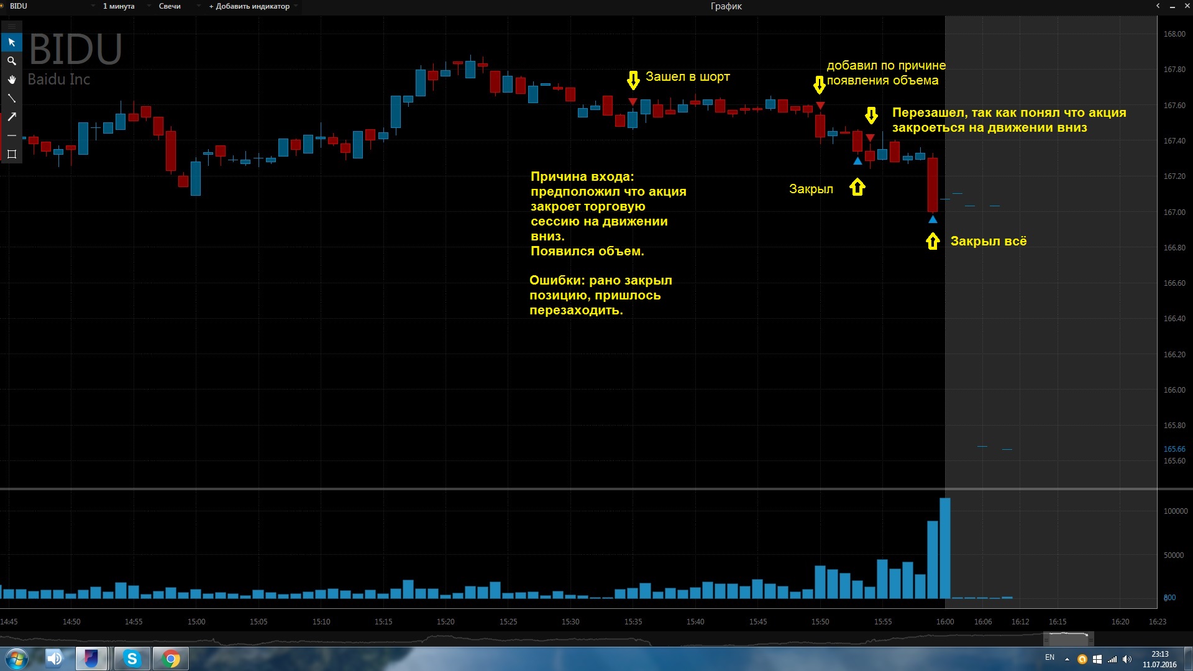The width and height of the screenshot is (1193, 671).
Task: Click the 'График' window title
Action: [x=726, y=6]
